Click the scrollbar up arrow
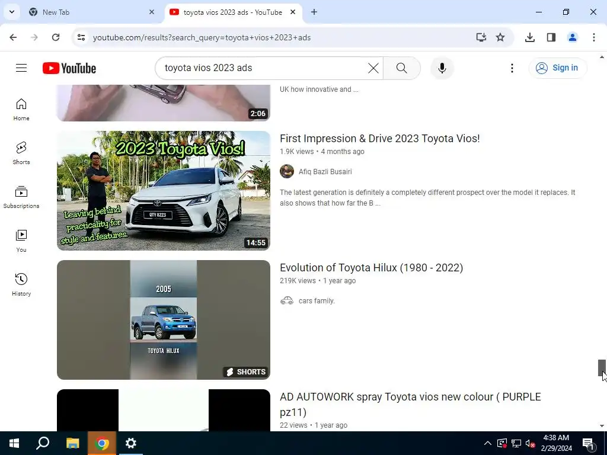 (x=602, y=57)
